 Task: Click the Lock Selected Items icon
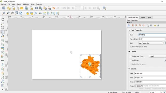coord(27,13)
